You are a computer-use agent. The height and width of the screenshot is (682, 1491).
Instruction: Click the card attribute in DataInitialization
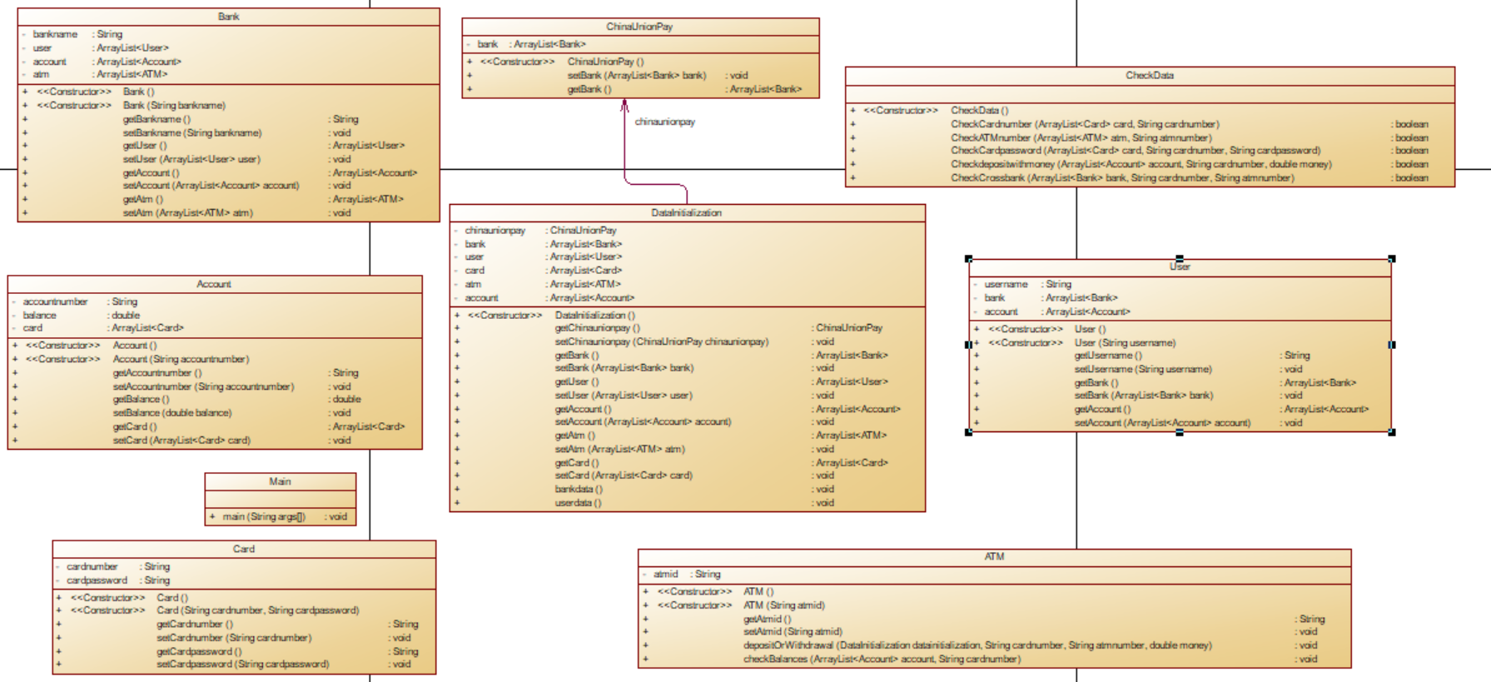tap(475, 270)
